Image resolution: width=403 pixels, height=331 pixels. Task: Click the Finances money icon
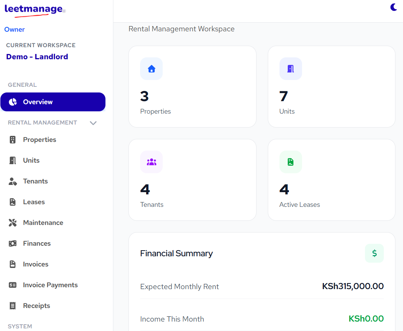12,243
